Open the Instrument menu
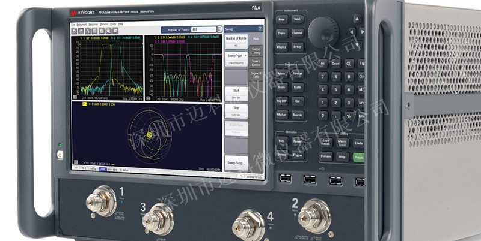Viewport: 481px width, 241px height. pos(82,25)
